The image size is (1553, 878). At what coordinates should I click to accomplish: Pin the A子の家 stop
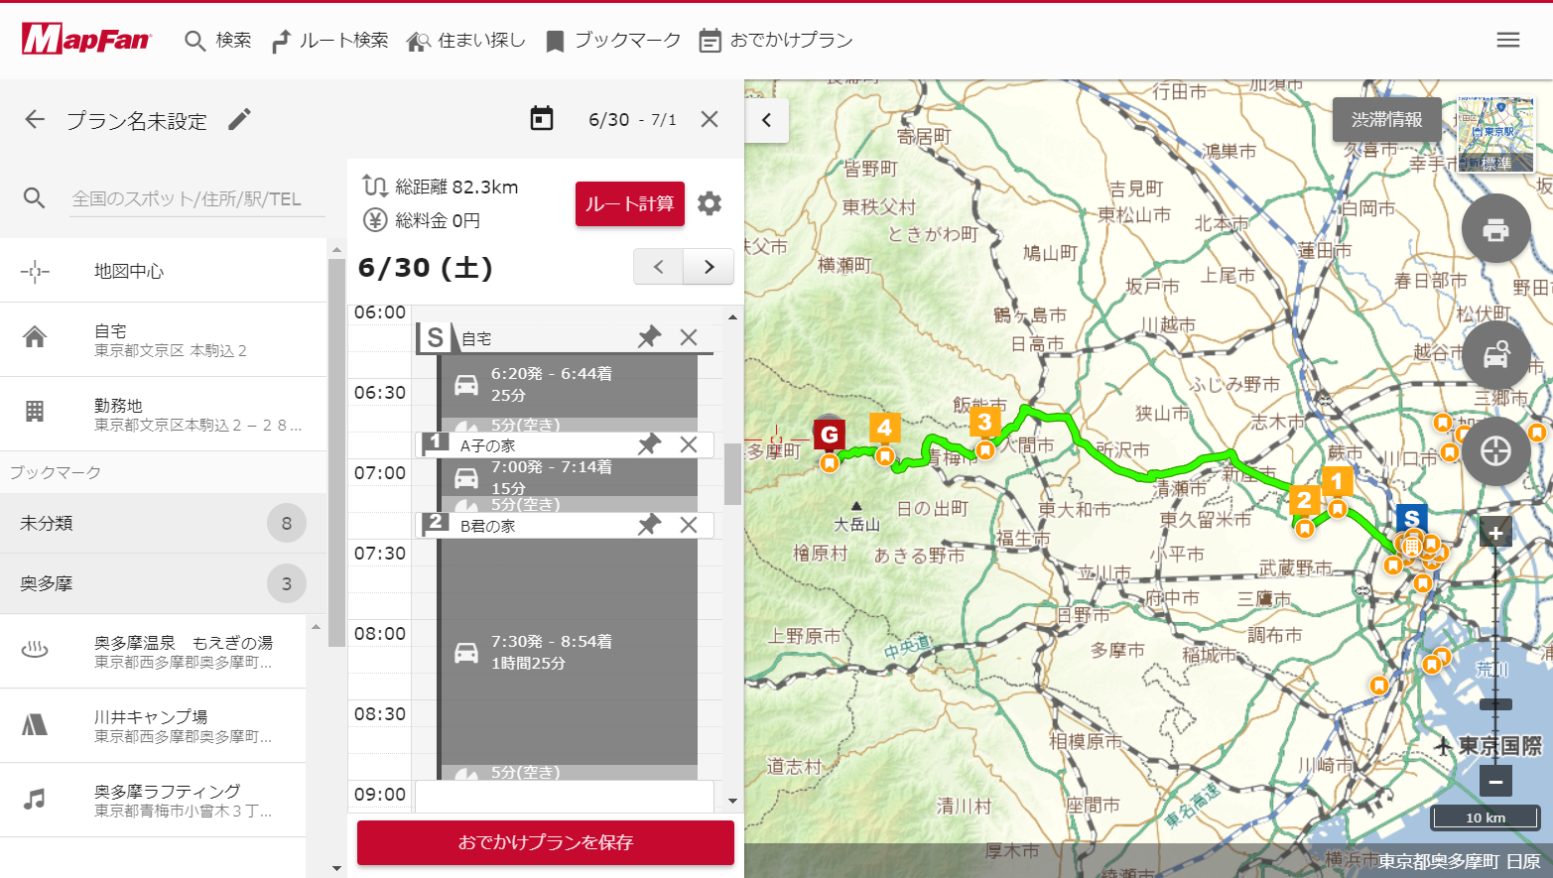[x=649, y=444]
